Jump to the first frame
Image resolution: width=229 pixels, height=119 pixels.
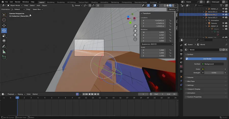click(84, 94)
